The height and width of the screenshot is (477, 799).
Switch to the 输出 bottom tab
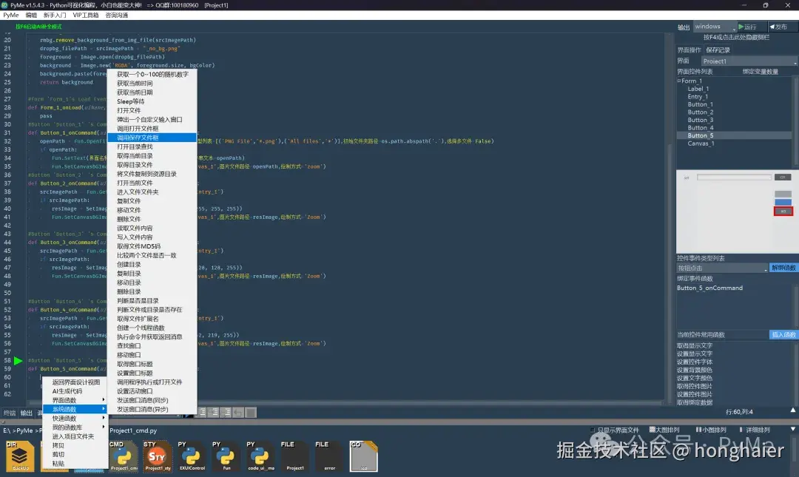(27, 413)
